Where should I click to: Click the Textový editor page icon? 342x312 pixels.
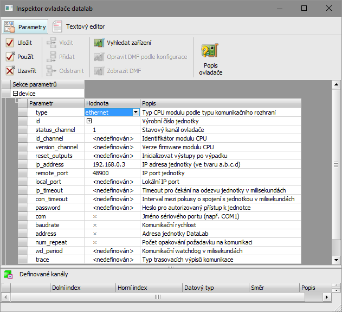pyautogui.click(x=57, y=26)
